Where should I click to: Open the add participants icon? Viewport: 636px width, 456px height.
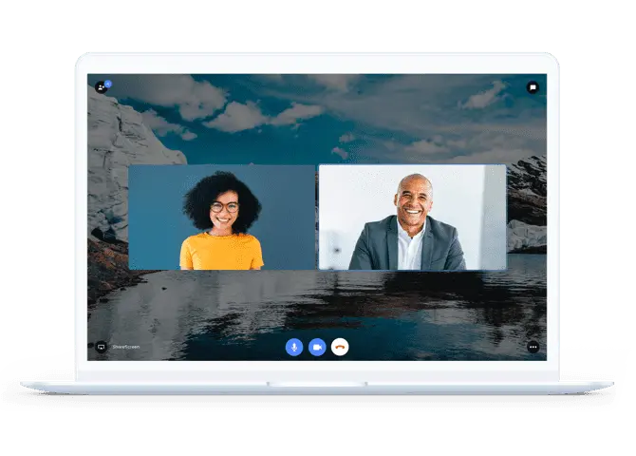pos(101,87)
